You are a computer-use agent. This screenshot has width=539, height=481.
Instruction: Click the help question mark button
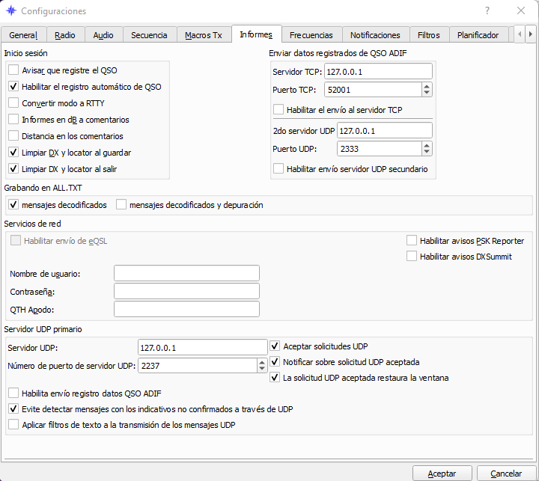pyautogui.click(x=487, y=10)
